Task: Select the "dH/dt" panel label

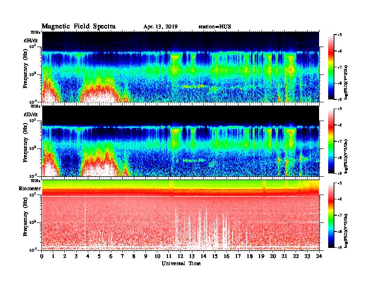Action: tap(31, 40)
